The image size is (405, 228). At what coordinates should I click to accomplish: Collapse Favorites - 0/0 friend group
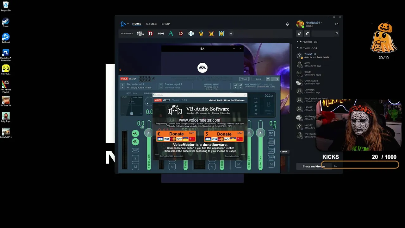click(x=298, y=42)
